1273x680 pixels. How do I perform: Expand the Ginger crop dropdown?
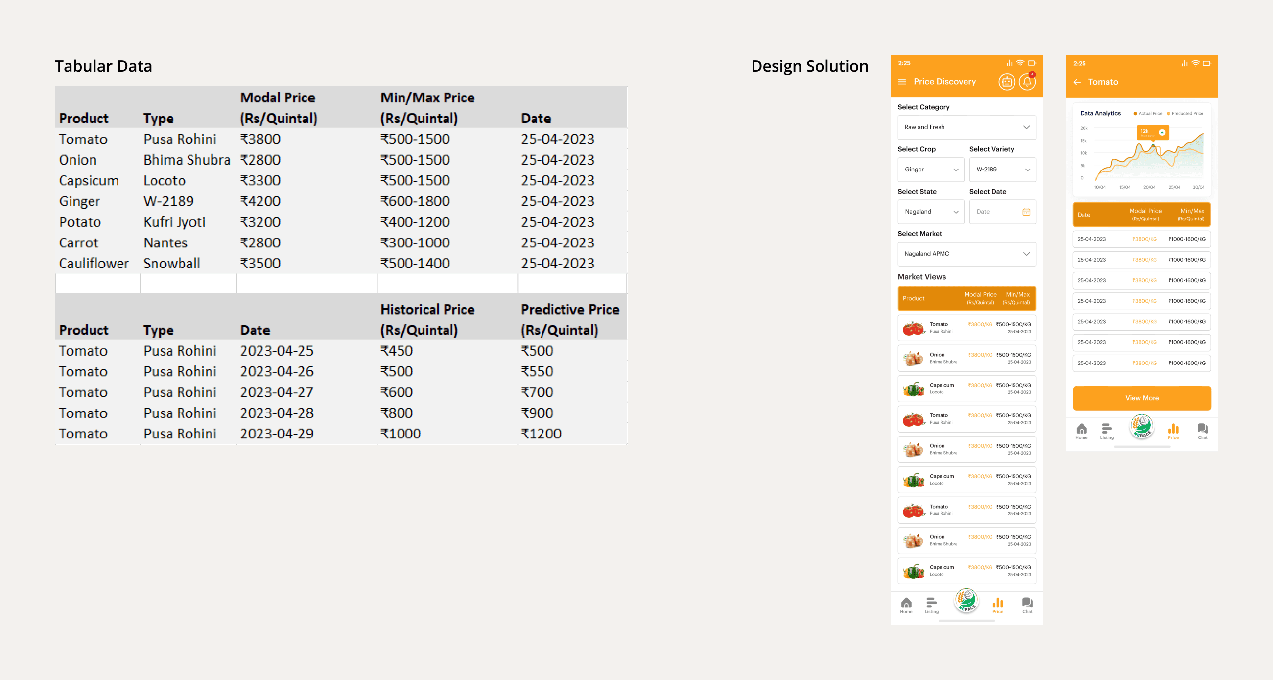[931, 170]
